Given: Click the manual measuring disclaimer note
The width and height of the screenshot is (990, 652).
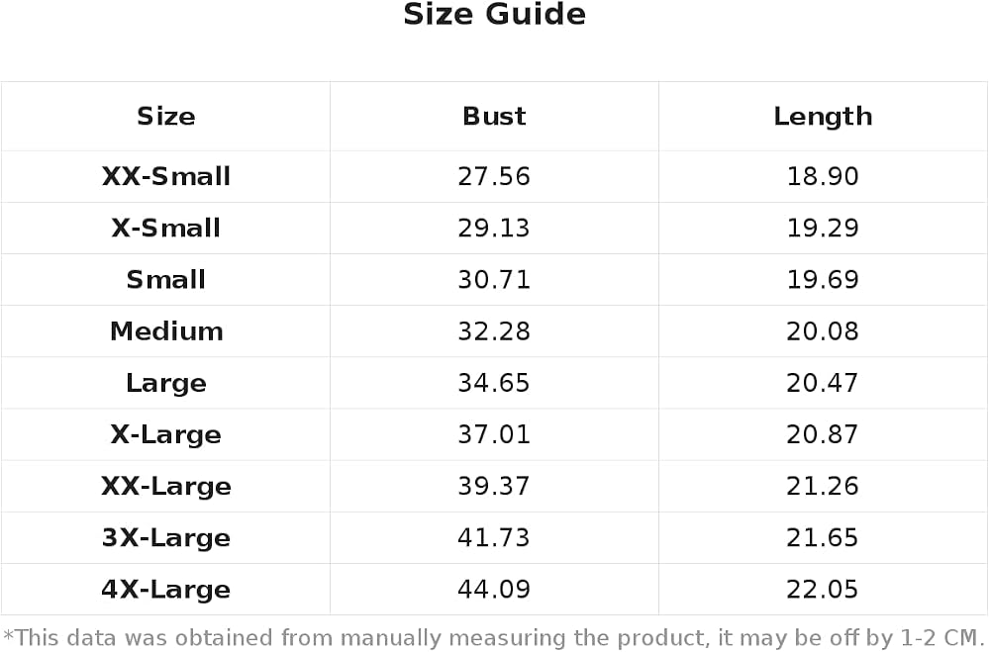Looking at the screenshot, I should click(x=494, y=638).
